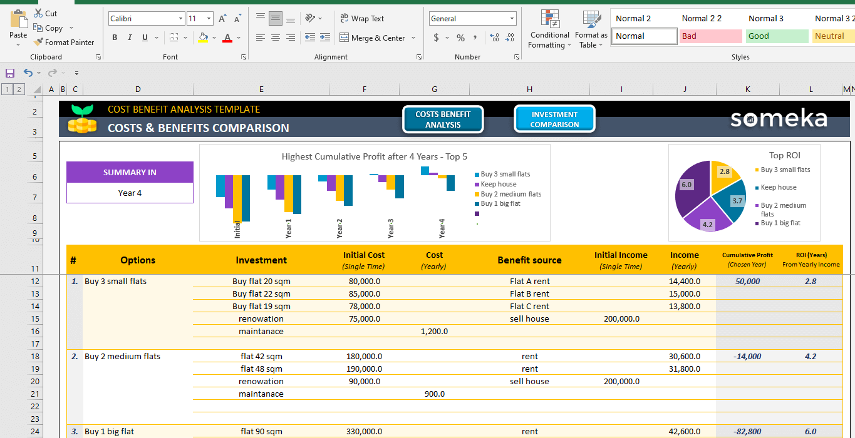
Task: Toggle italic formatting
Action: coord(131,38)
